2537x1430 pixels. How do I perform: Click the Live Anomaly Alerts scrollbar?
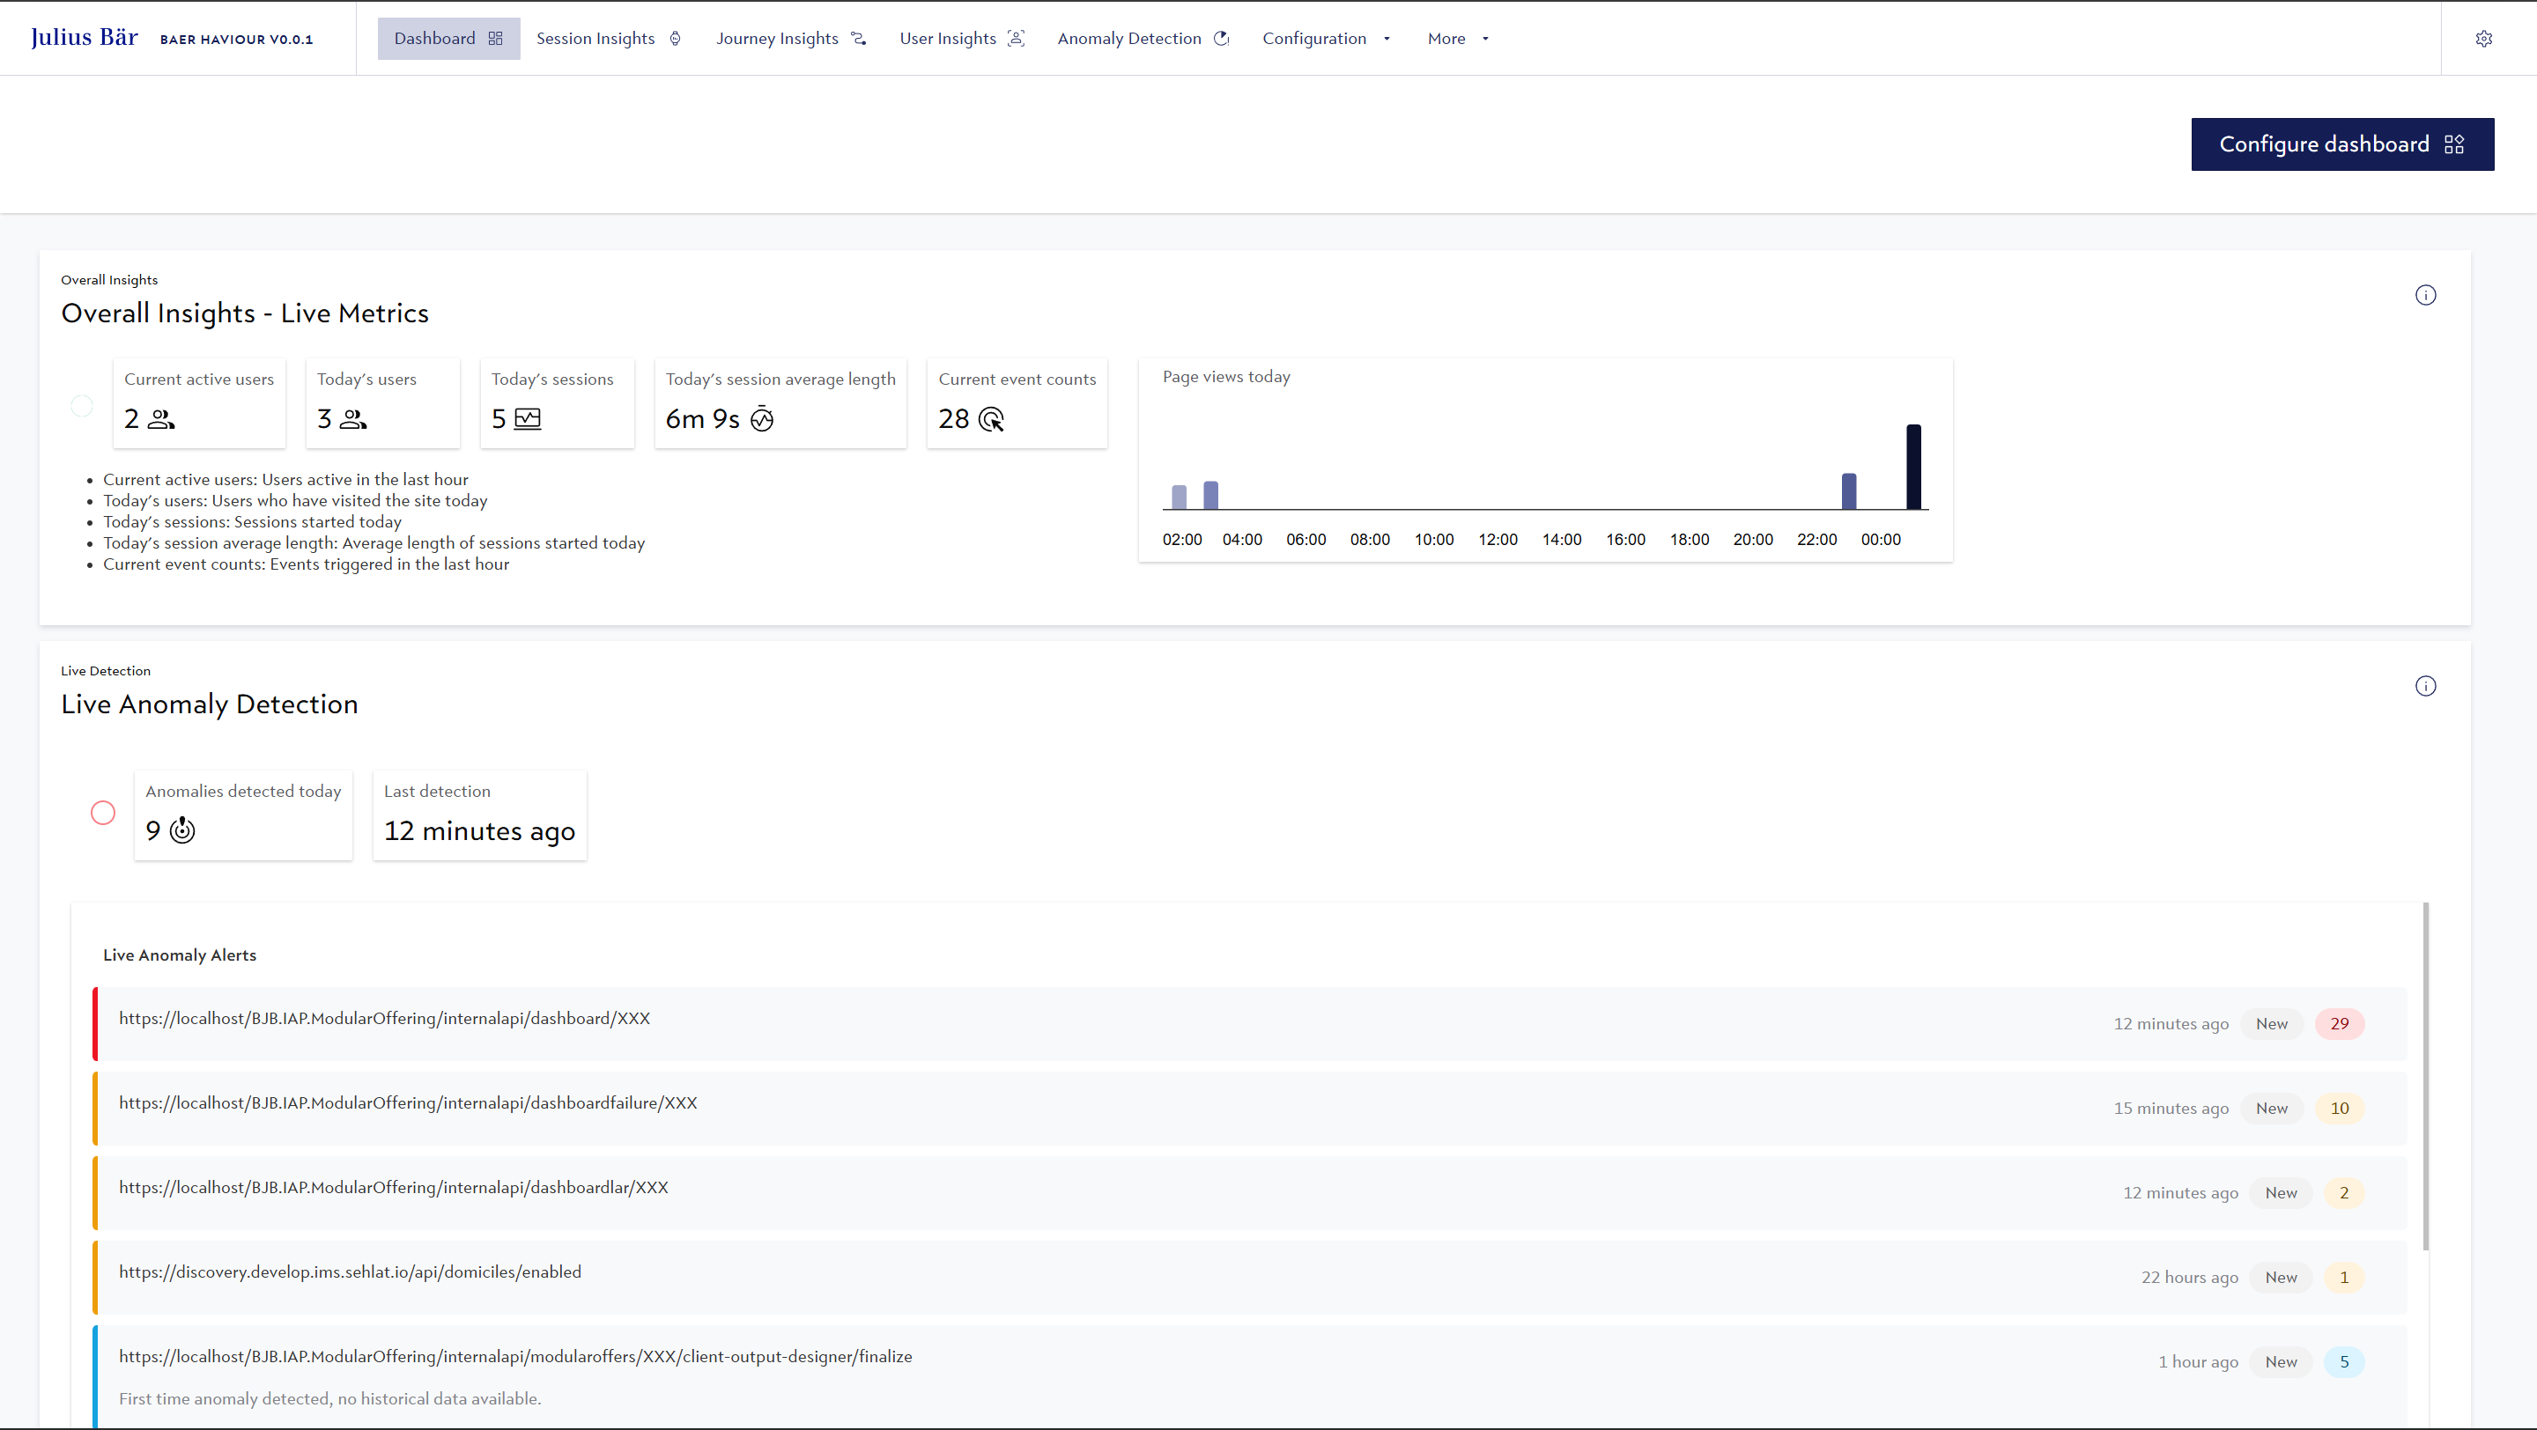coord(2426,1077)
